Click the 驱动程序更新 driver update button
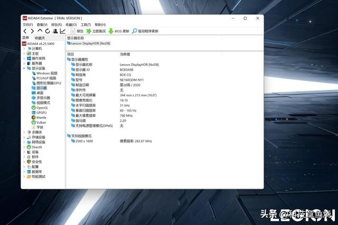Screen dimensions: 338x225 point(145,31)
